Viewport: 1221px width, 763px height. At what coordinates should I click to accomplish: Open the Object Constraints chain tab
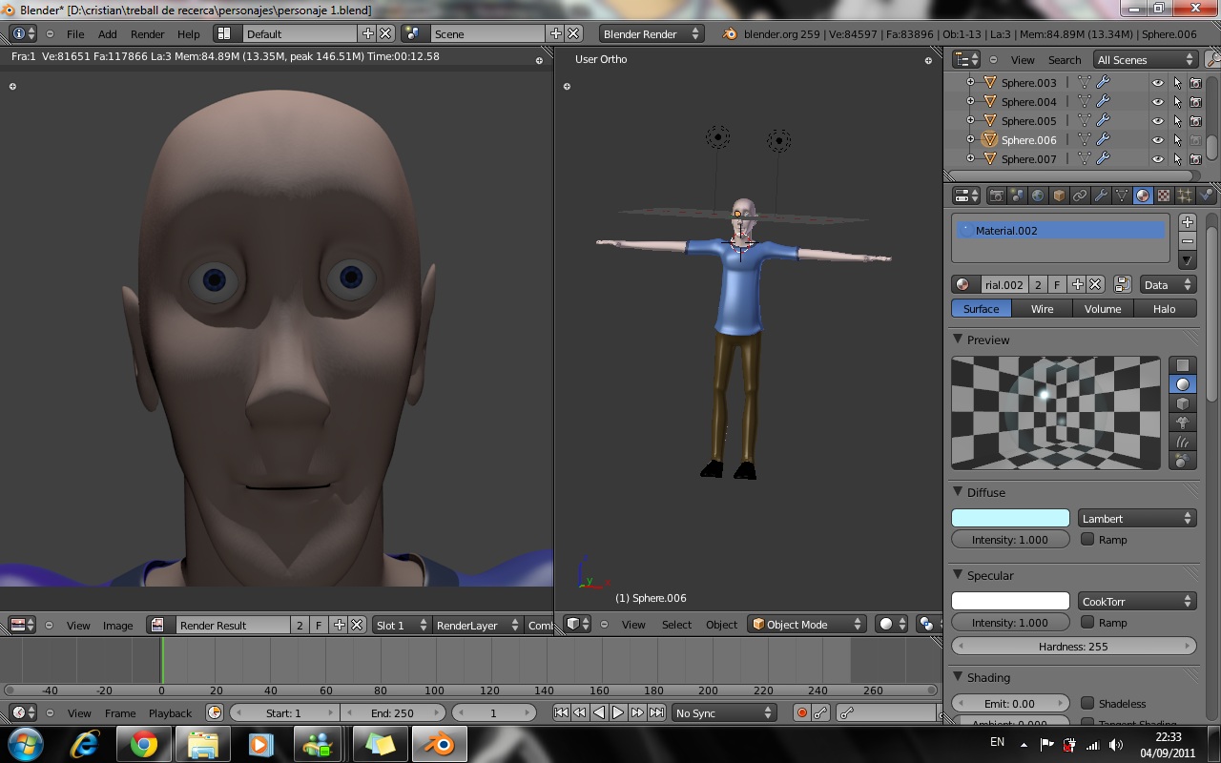coord(1080,196)
